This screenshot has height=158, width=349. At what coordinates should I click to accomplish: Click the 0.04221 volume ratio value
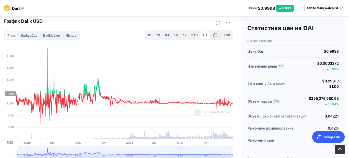pos(332,116)
